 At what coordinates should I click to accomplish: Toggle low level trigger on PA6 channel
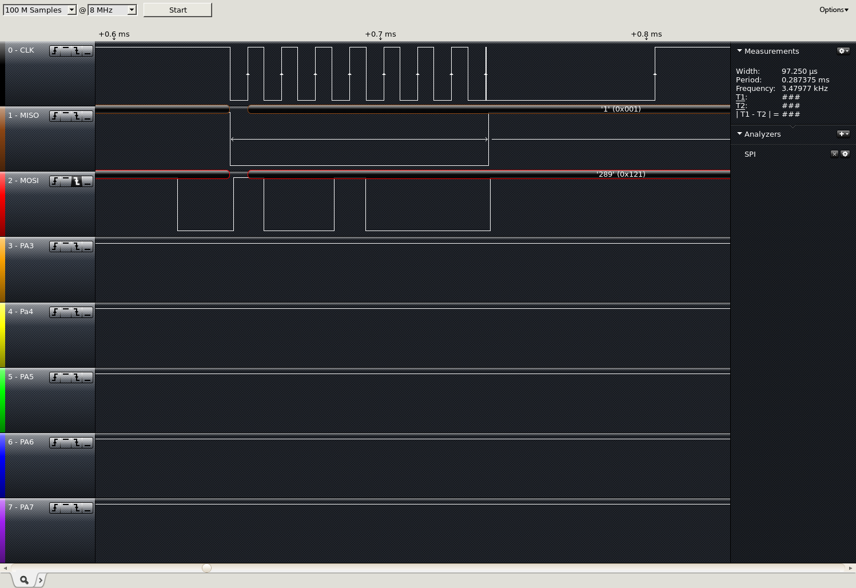[x=87, y=443]
